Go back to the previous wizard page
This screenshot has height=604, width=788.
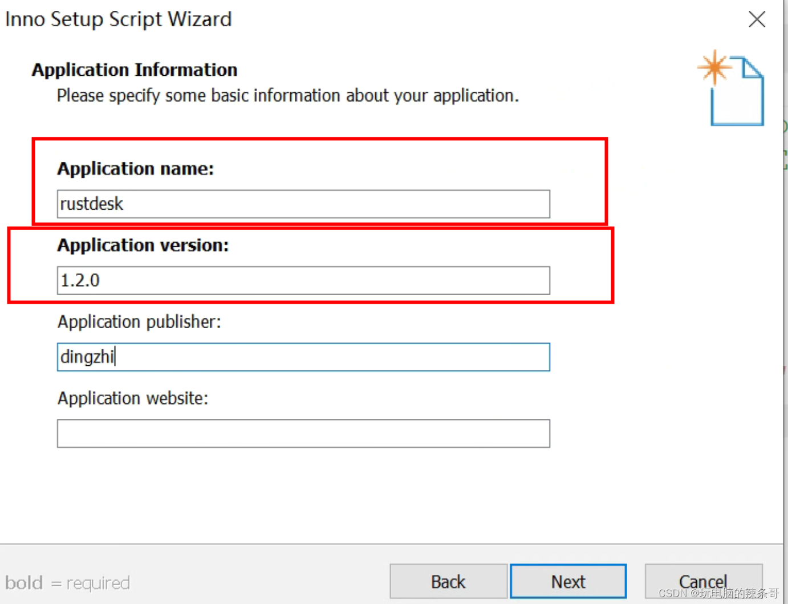click(448, 581)
